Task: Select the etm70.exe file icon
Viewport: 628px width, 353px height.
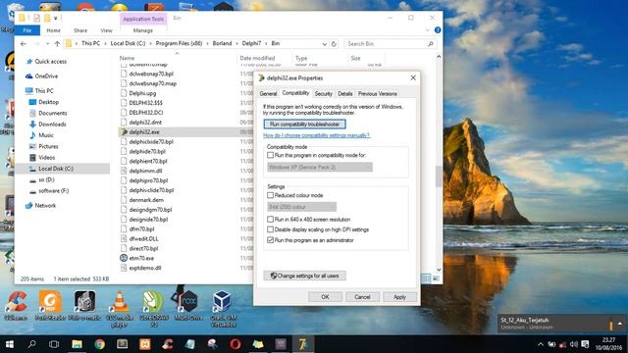Action: 124,258
